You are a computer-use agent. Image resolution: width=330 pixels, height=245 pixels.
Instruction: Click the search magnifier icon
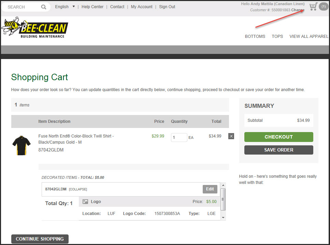44,7
